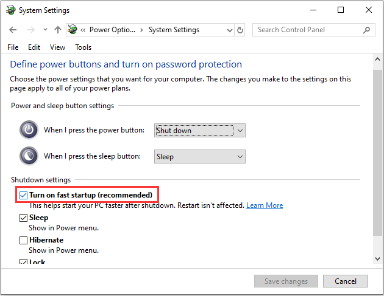Screen dimensions: 384x296
Task: Enable the Hibernate checkbox
Action: pos(23,240)
